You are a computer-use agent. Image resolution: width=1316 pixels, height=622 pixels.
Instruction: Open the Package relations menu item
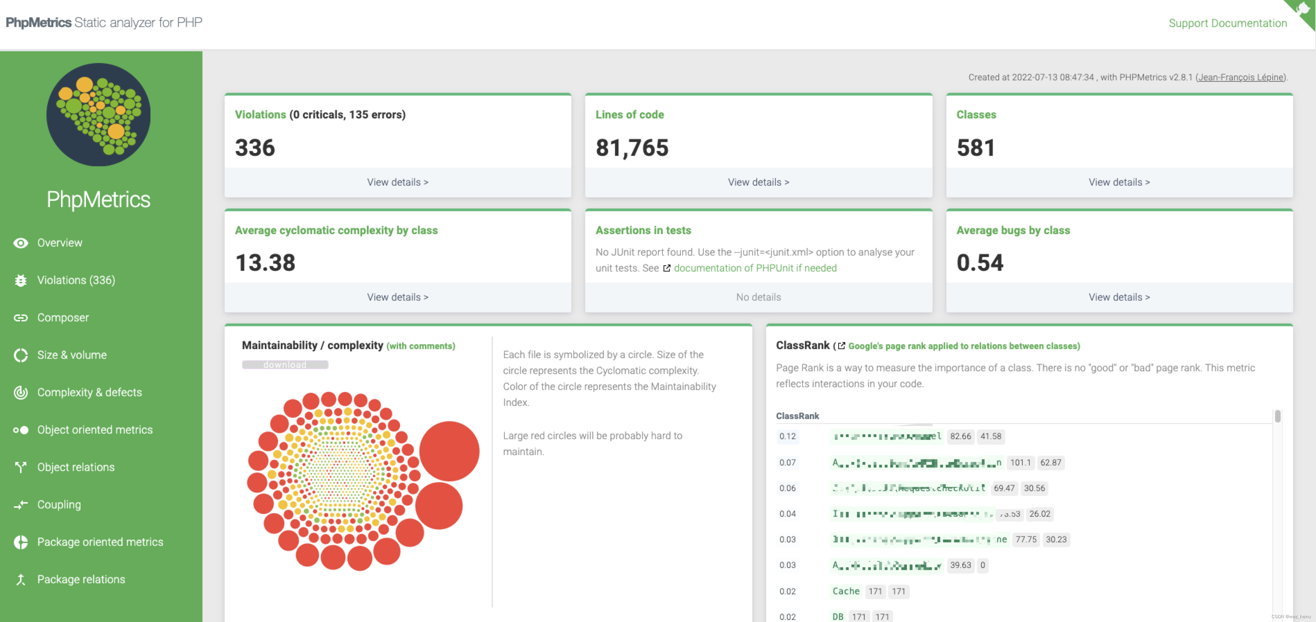click(81, 579)
